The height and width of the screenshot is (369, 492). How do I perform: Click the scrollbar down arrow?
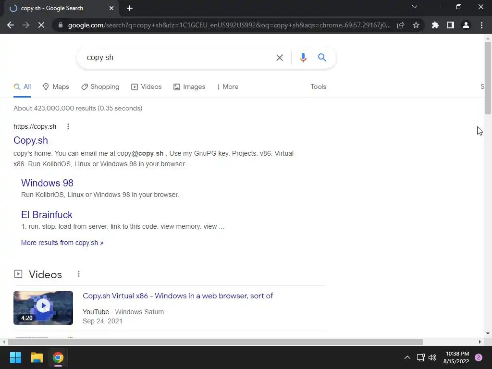488,333
